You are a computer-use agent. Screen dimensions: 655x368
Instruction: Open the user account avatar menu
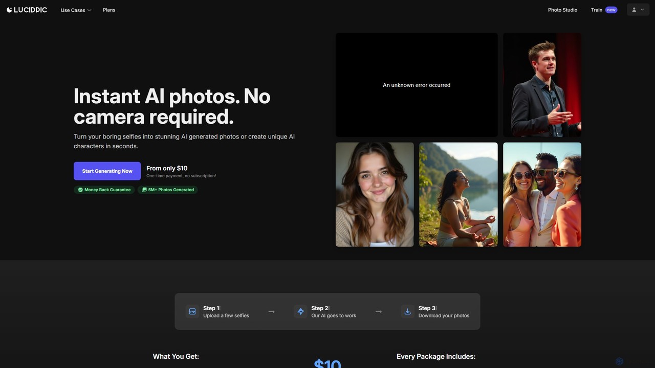634,10
